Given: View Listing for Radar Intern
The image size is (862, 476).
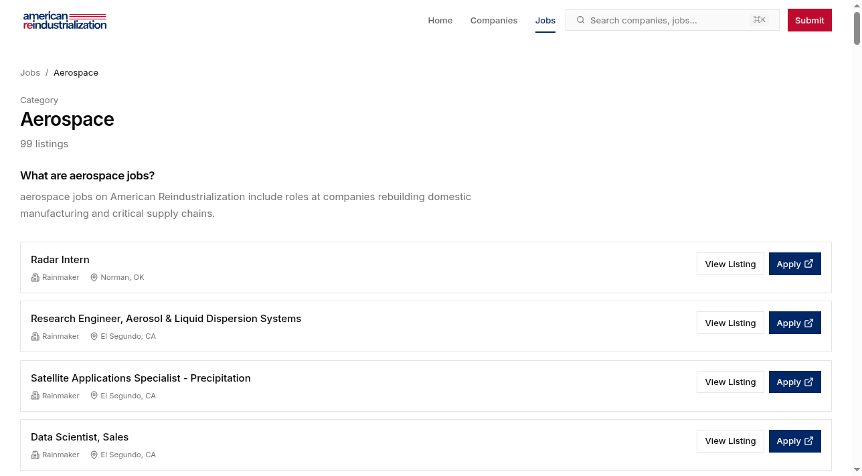Looking at the screenshot, I should point(730,264).
